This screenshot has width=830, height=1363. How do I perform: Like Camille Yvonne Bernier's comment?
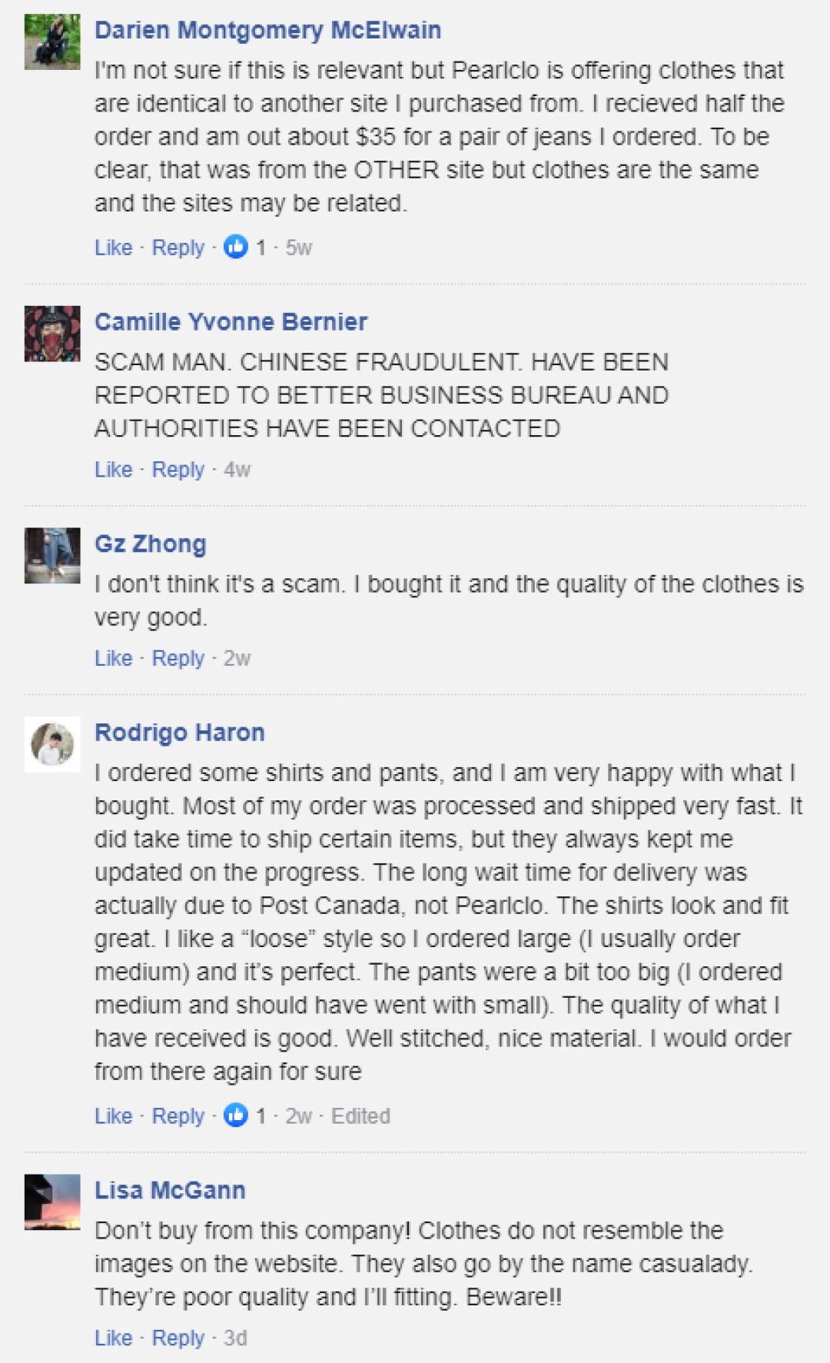pos(113,469)
